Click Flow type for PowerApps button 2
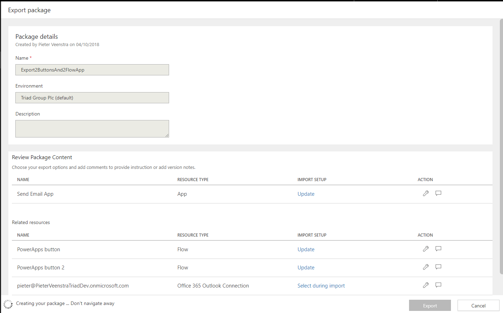Screen dimensions: 503x313 (x=183, y=268)
